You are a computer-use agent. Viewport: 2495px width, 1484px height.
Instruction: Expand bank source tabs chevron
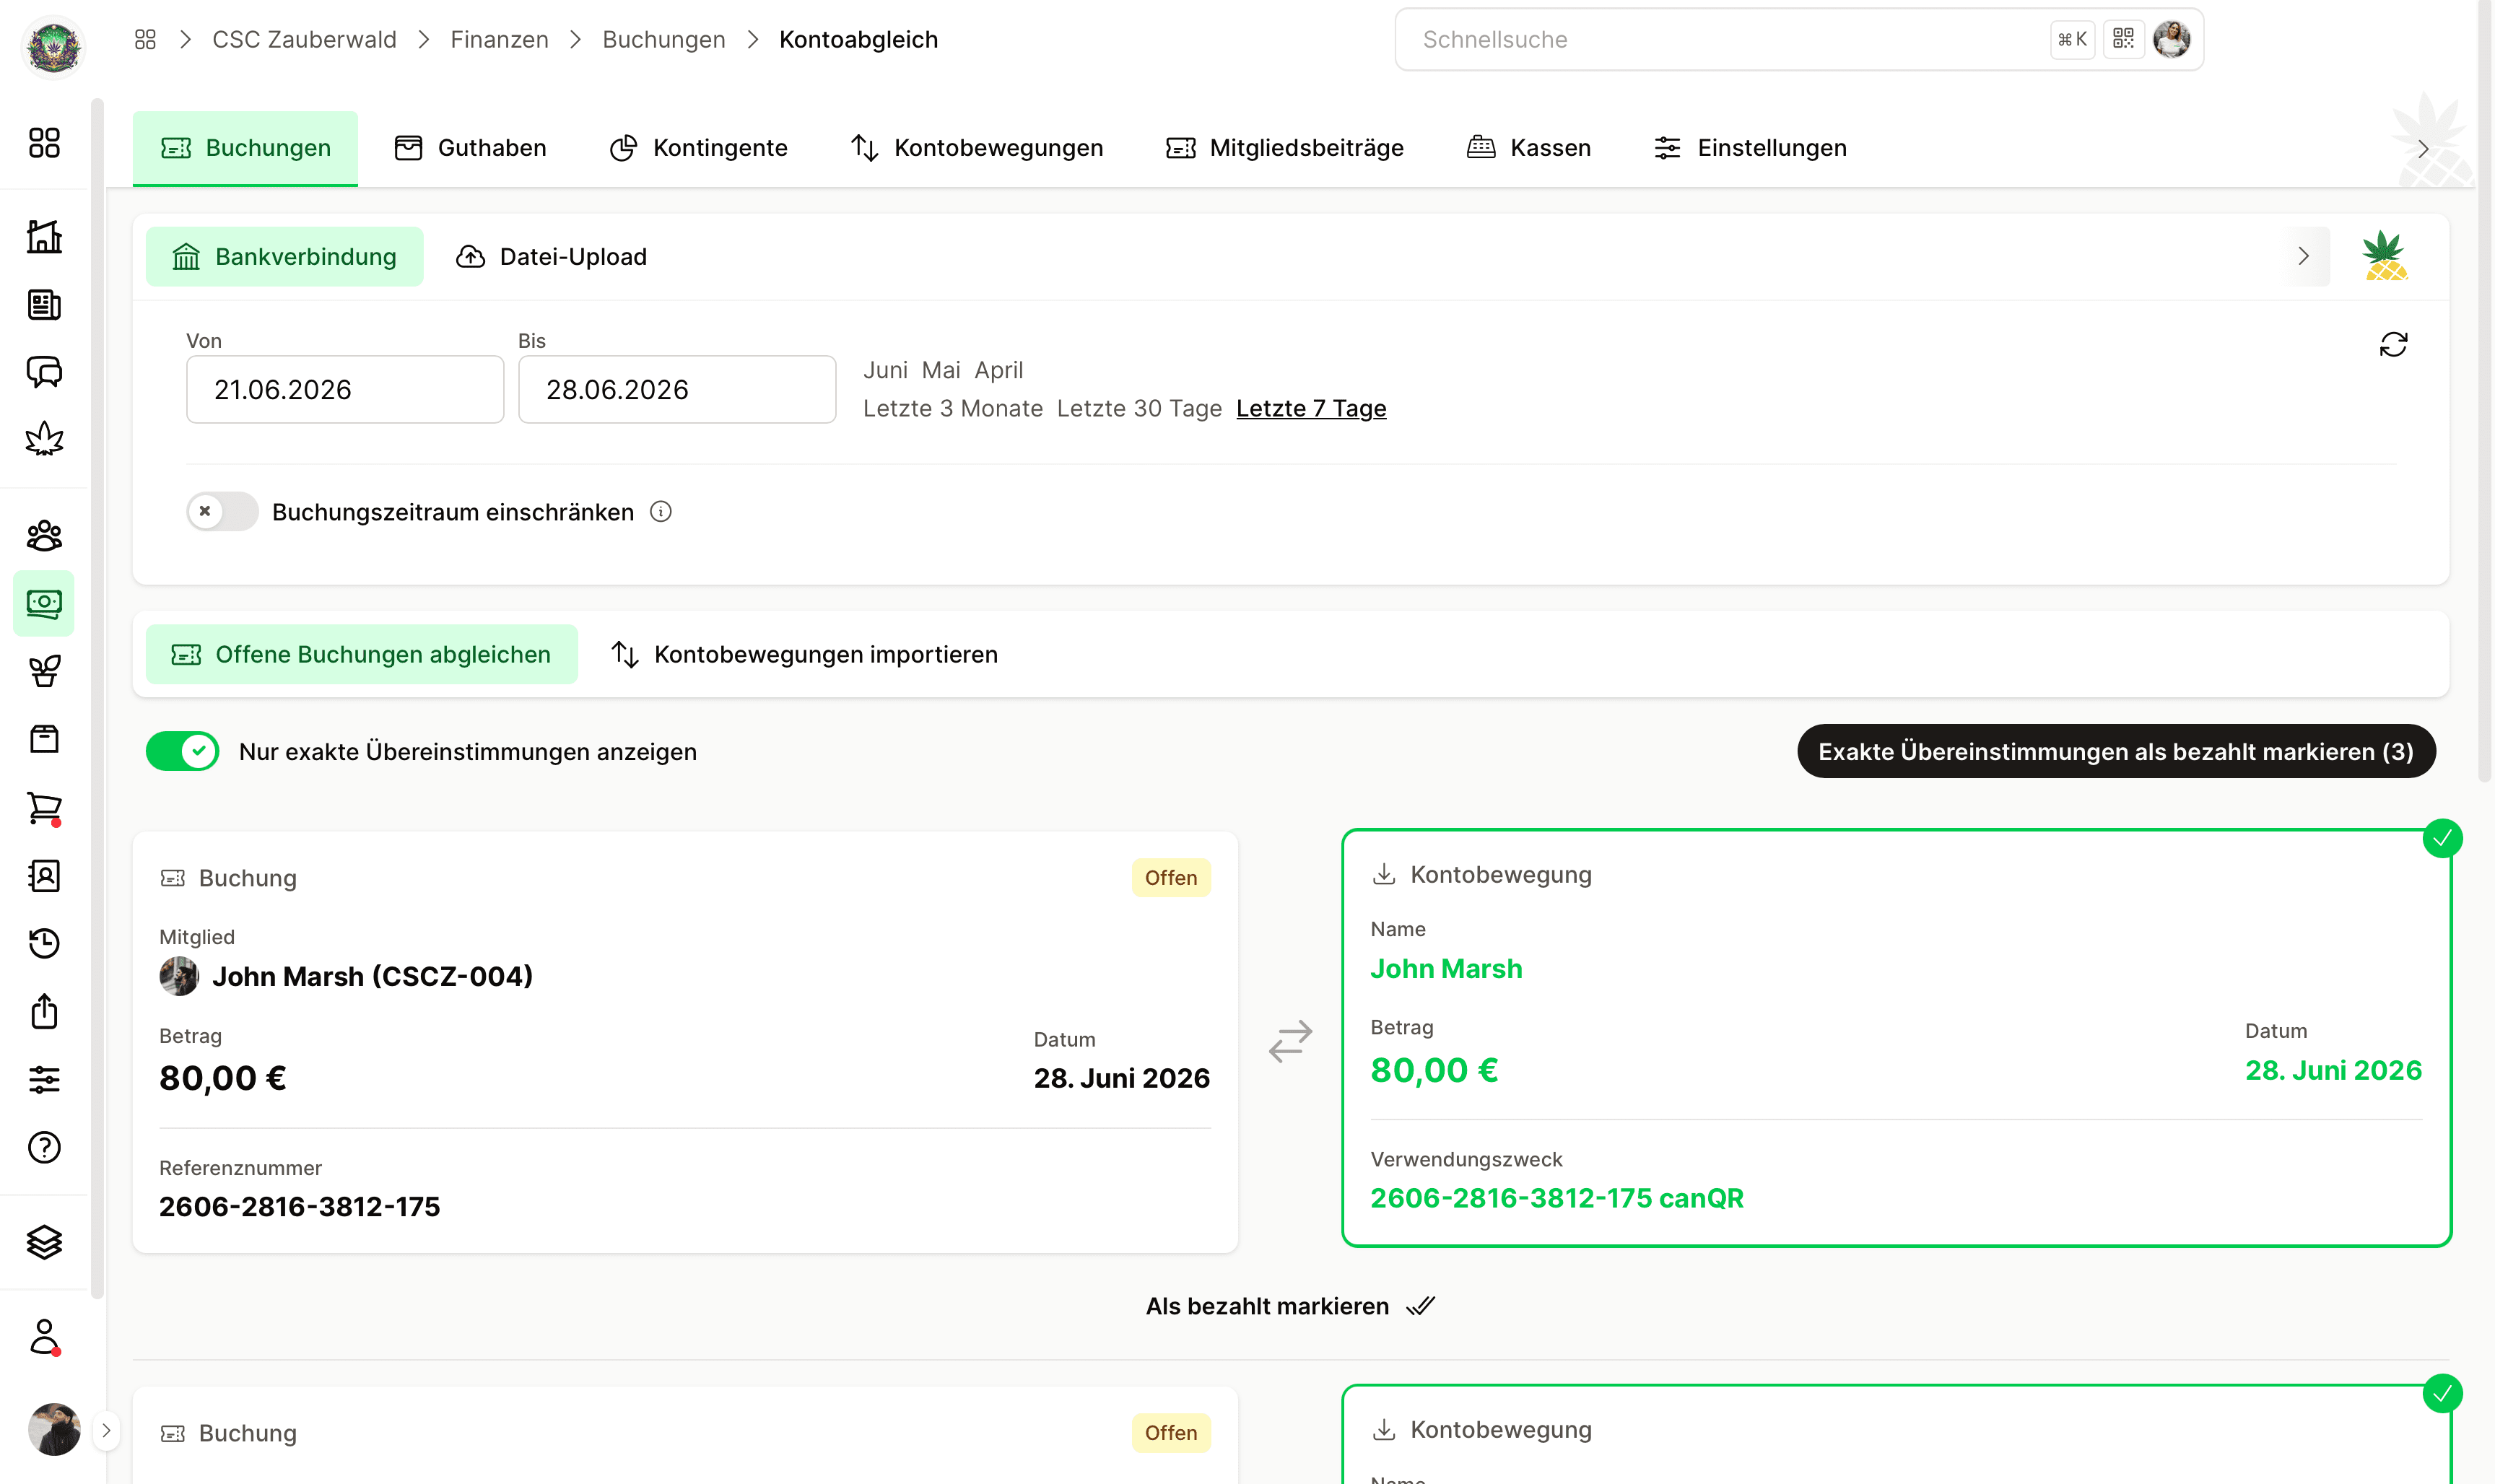tap(2304, 256)
